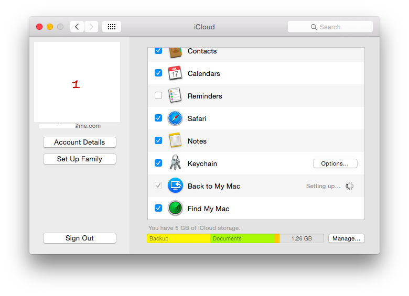Go back with the left arrow
Image resolution: width=409 pixels, height=296 pixels.
[77, 27]
